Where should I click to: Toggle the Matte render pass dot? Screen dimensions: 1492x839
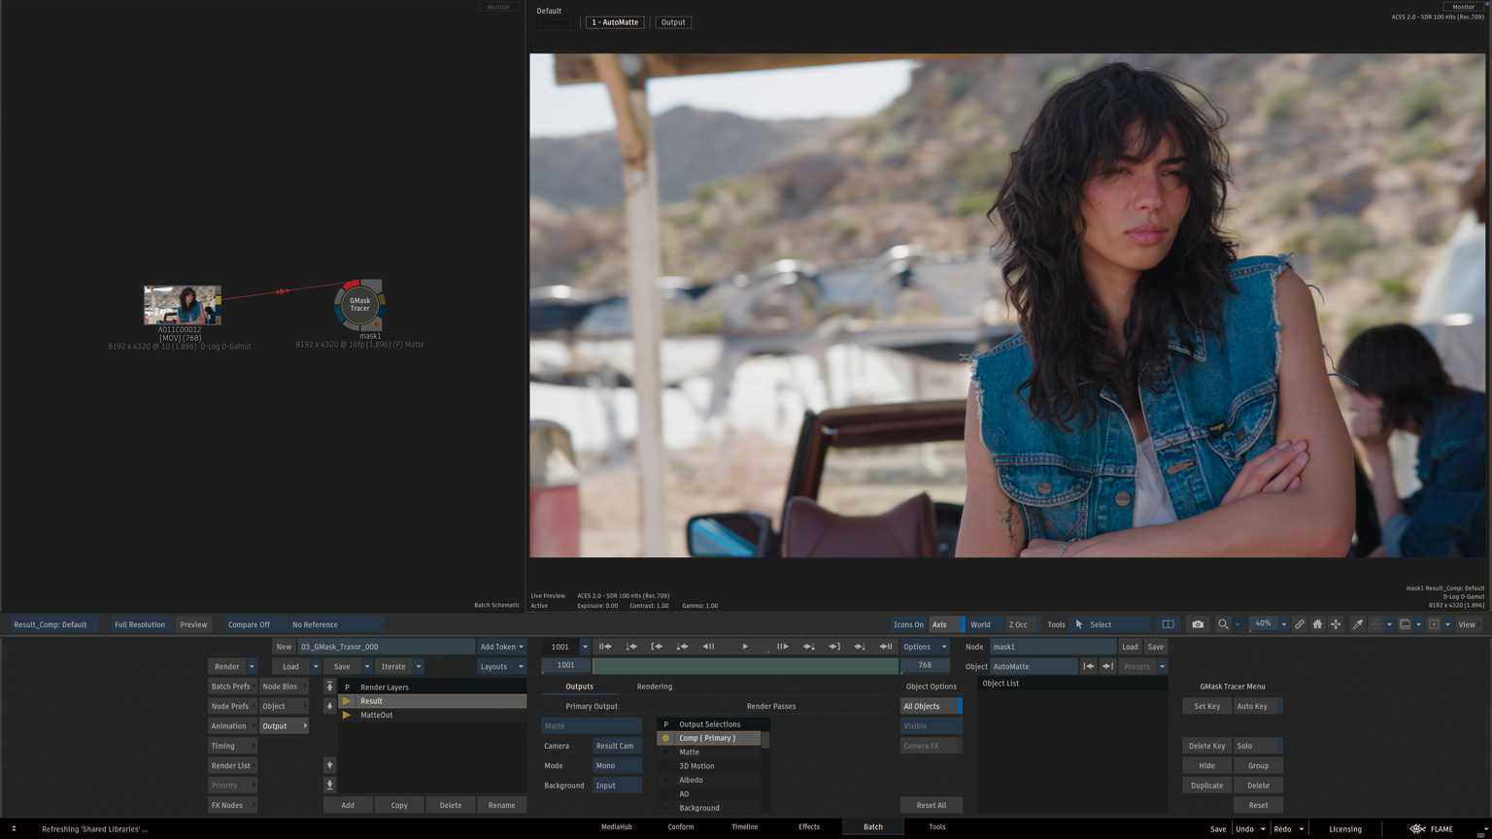coord(665,753)
